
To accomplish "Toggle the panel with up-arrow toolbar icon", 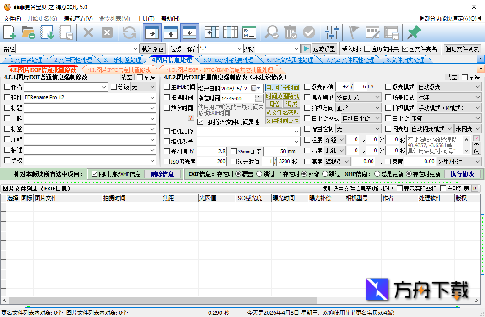I will 171,32.
